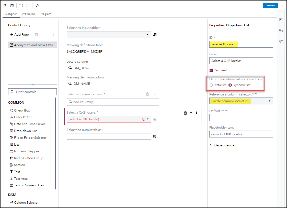Open the Properties panel icon on right edge

click(281, 19)
